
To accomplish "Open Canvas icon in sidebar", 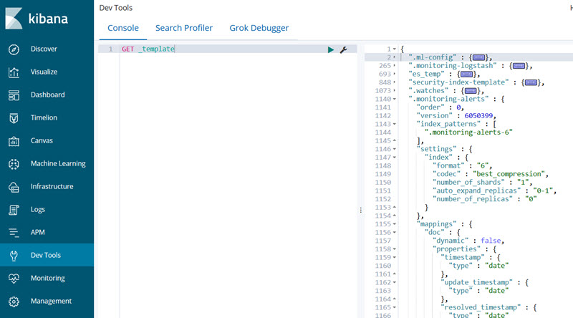I will (x=14, y=141).
